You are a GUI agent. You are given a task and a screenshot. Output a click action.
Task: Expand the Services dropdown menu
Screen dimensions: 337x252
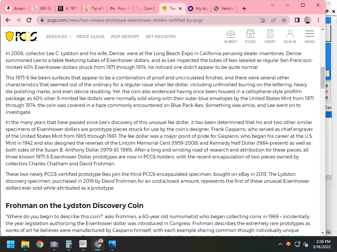pyautogui.click(x=59, y=37)
